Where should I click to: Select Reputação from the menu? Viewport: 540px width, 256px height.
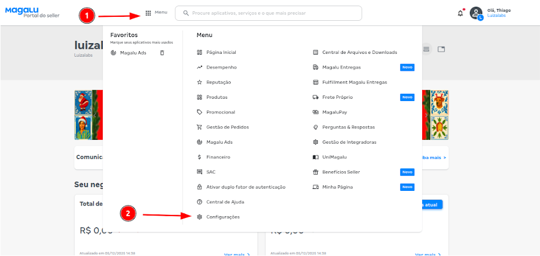219,82
